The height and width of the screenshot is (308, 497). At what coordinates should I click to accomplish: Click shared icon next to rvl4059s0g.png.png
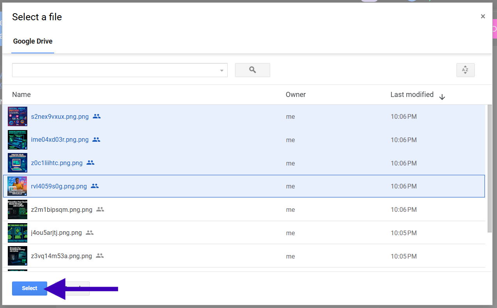tap(95, 186)
